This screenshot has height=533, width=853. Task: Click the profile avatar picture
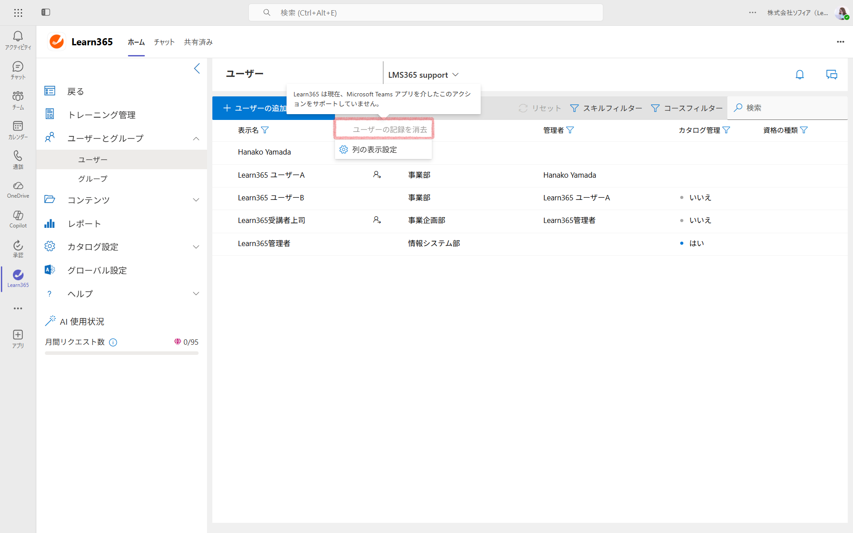(x=841, y=13)
